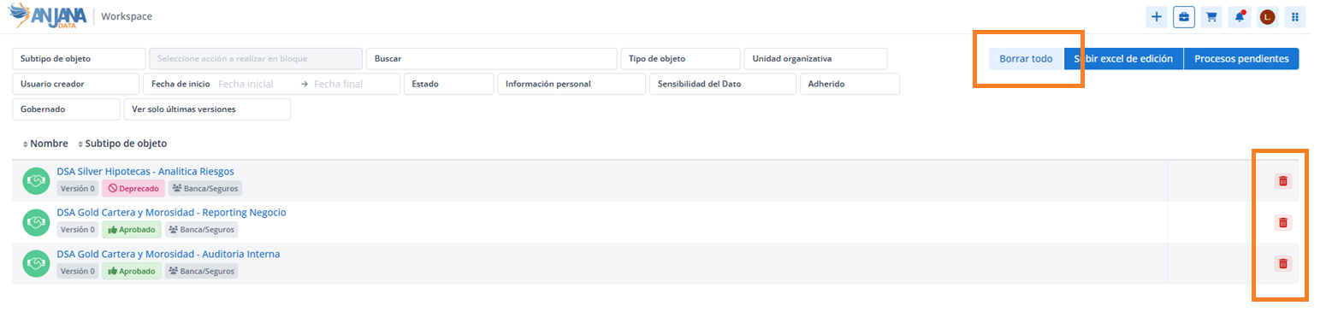Click the DSA Silver Hipotecas object icon
The height and width of the screenshot is (323, 1338).
(x=37, y=180)
